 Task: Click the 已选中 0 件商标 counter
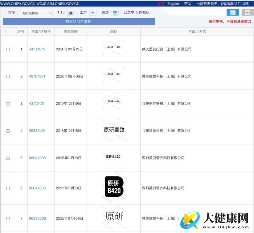pyautogui.click(x=136, y=12)
